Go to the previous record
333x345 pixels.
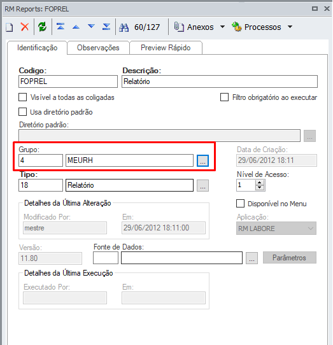(76, 27)
